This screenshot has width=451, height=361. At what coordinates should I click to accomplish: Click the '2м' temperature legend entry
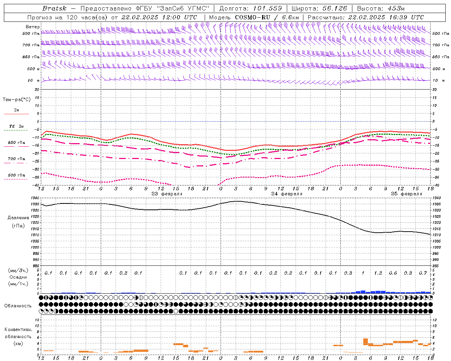(17, 110)
